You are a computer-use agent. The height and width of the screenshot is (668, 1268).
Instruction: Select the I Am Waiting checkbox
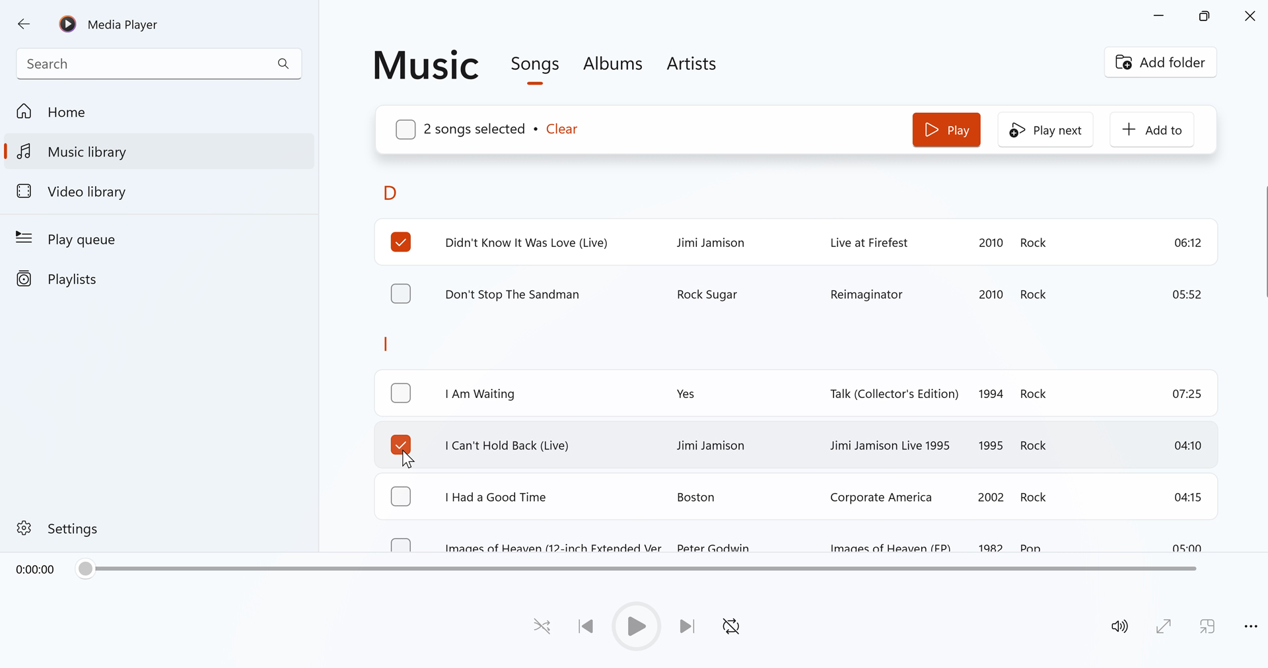pyautogui.click(x=401, y=393)
